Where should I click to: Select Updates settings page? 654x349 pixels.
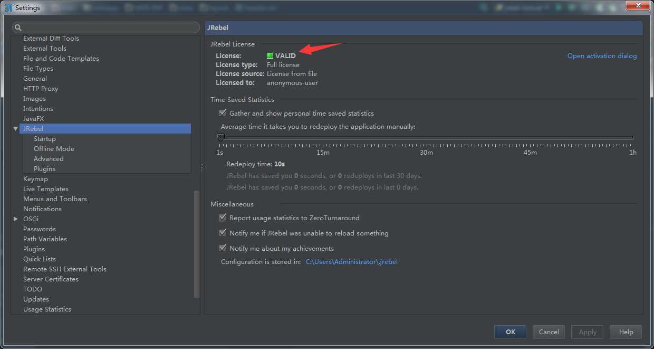pos(36,299)
